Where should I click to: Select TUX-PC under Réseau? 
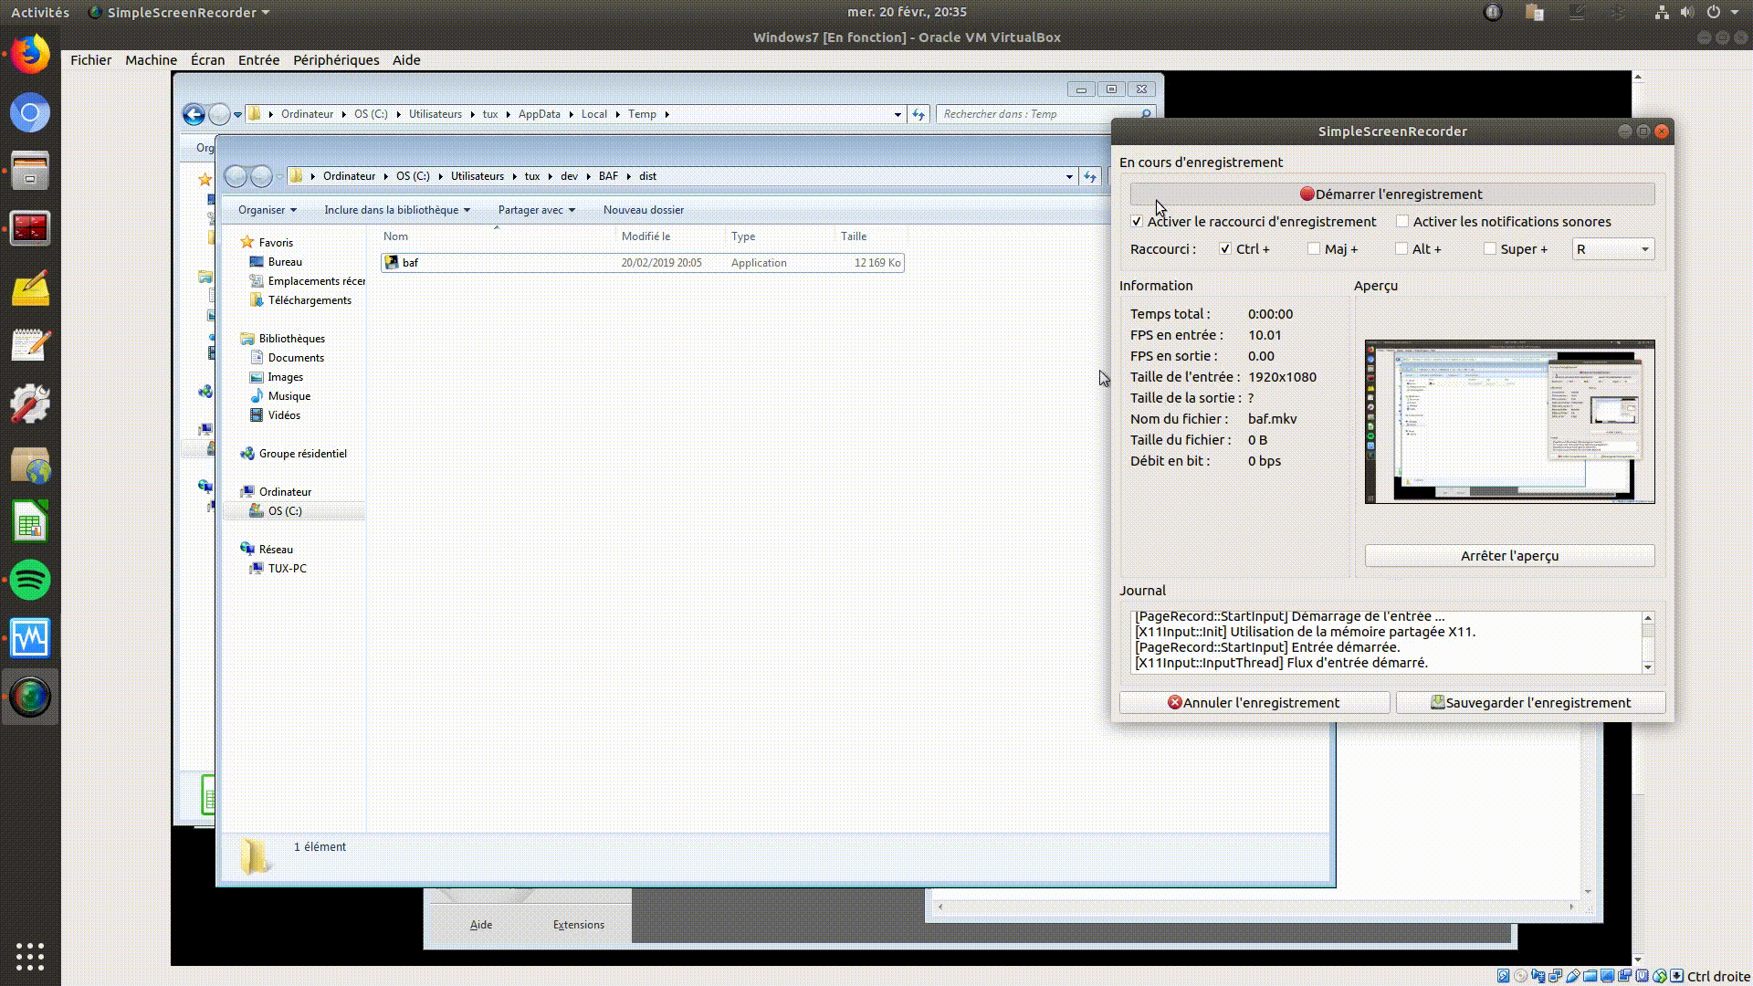[288, 569]
